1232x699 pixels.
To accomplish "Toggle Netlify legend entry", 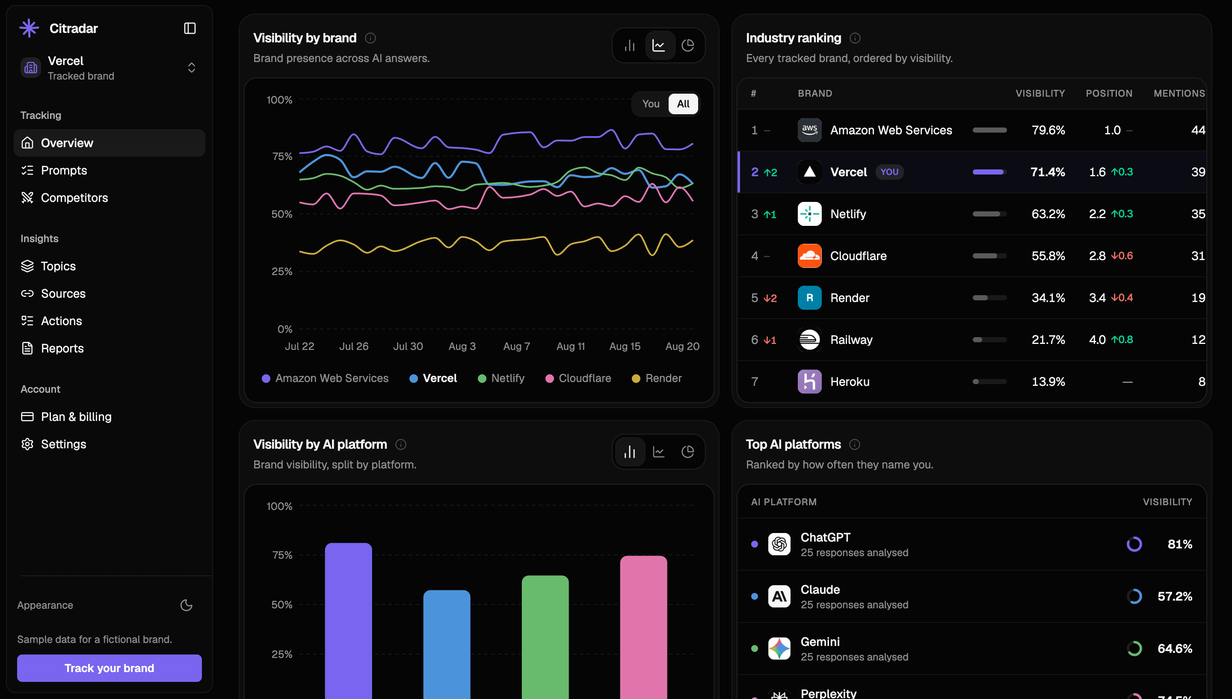I will [x=501, y=378].
